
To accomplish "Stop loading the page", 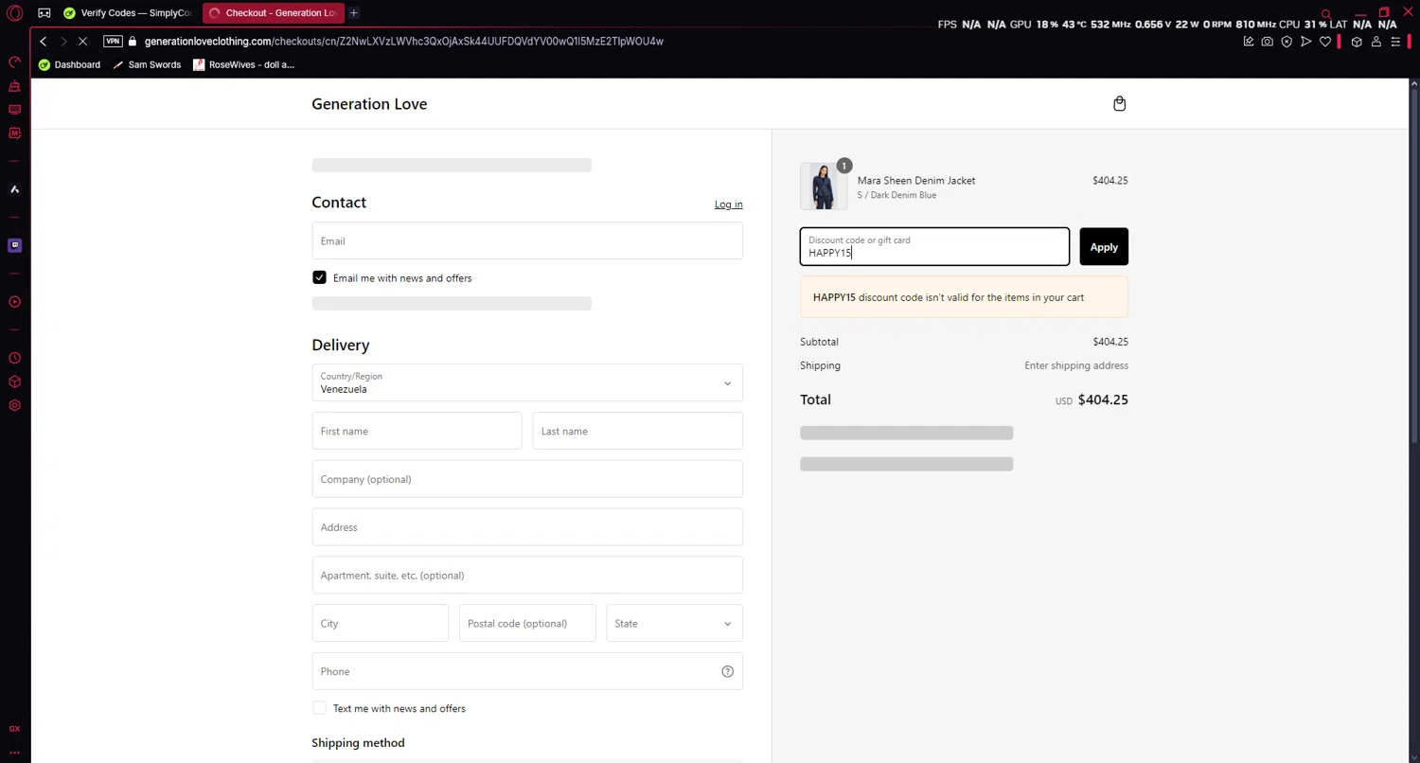I will (82, 42).
